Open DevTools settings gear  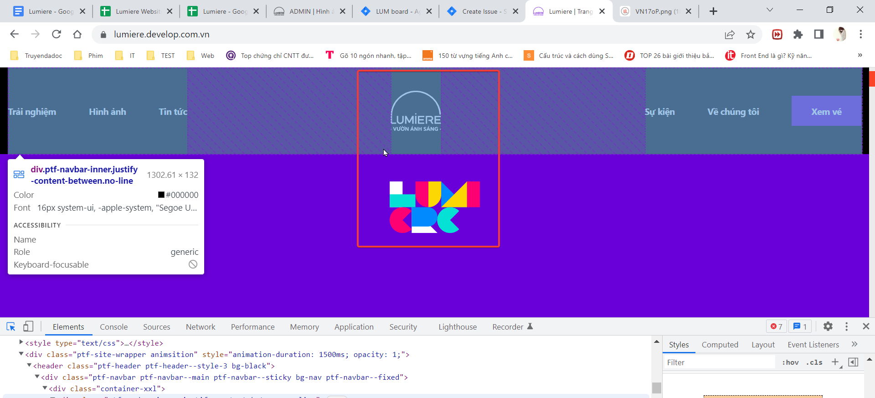pyautogui.click(x=828, y=326)
